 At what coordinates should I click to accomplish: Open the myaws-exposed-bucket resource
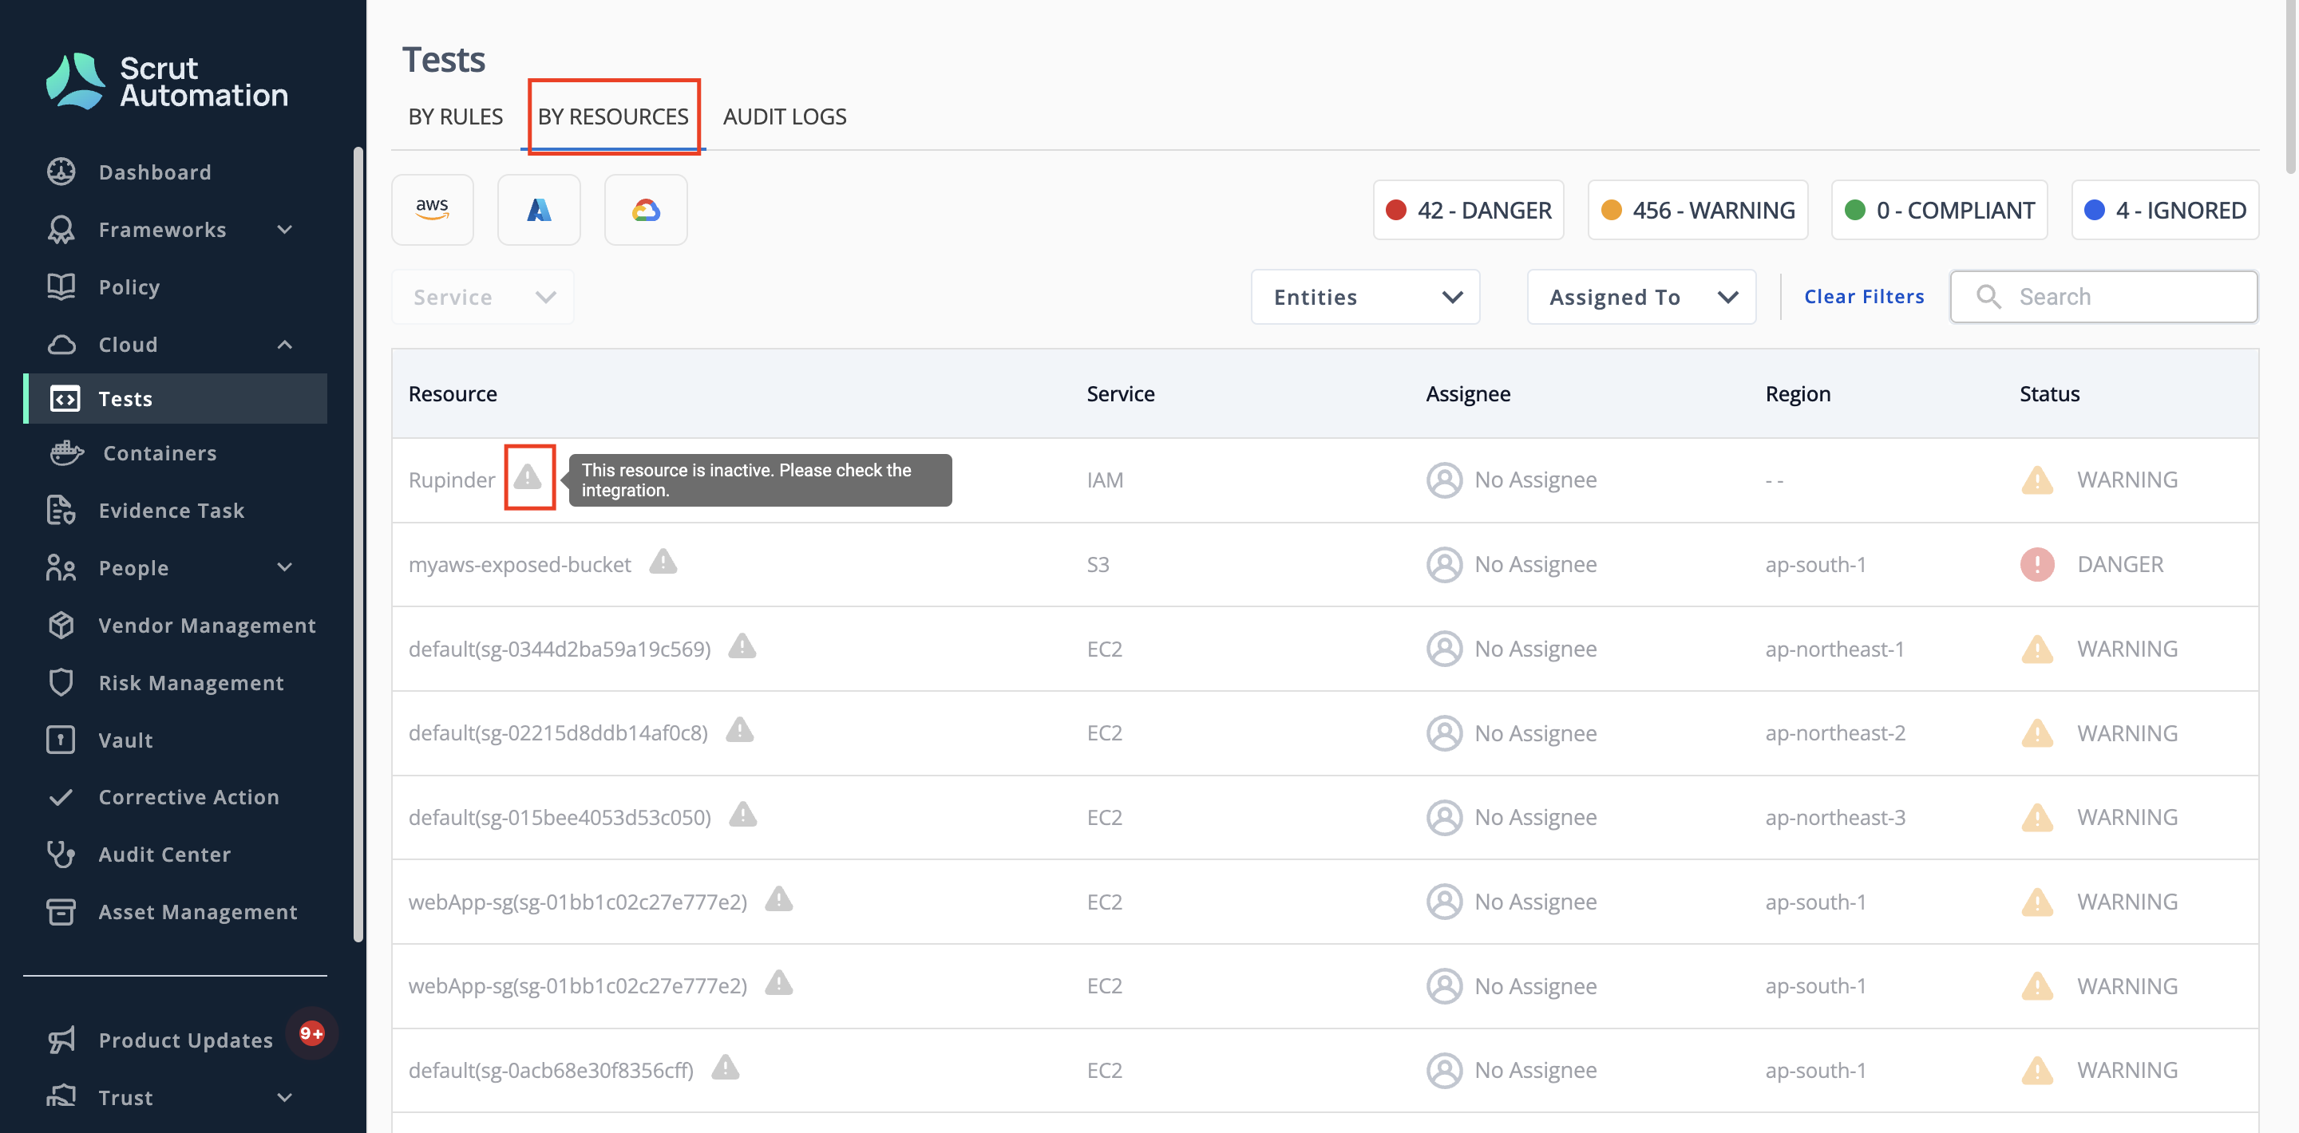pyautogui.click(x=520, y=564)
